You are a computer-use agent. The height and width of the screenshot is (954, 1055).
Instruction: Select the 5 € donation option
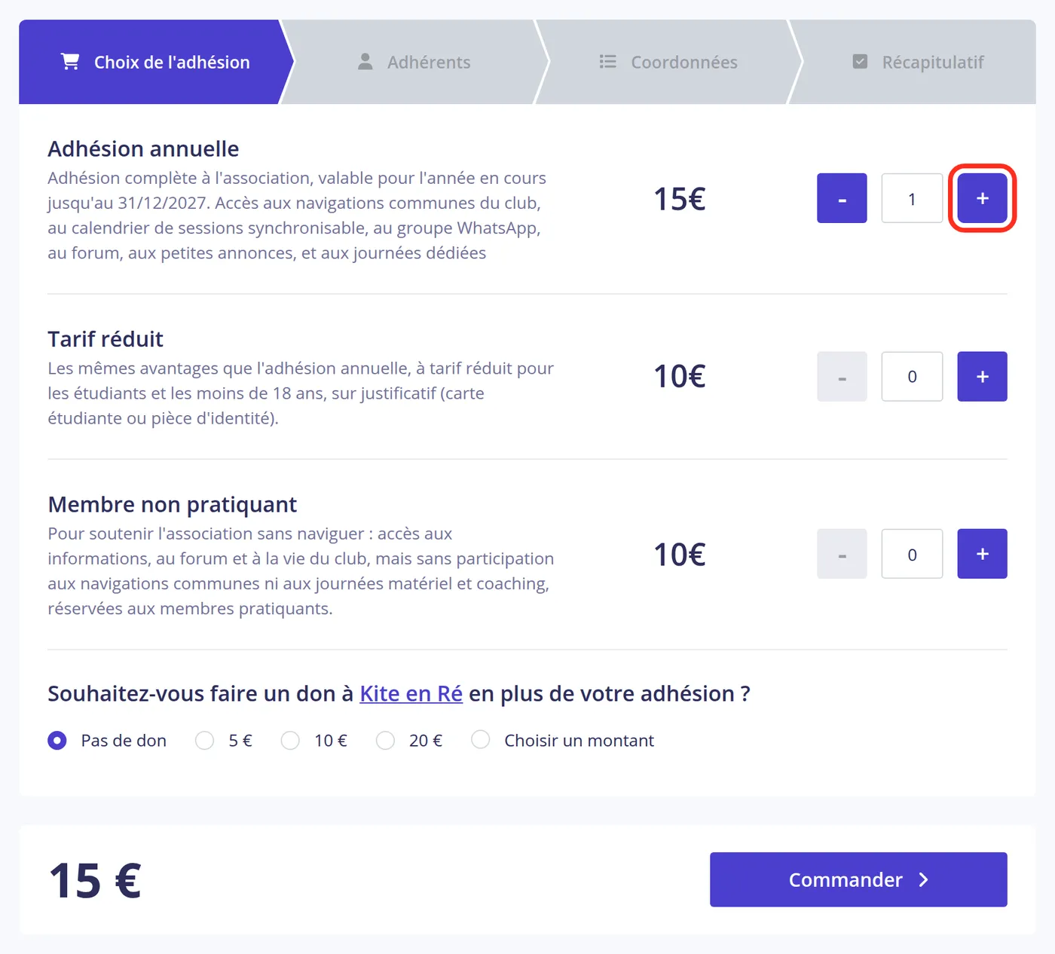204,741
